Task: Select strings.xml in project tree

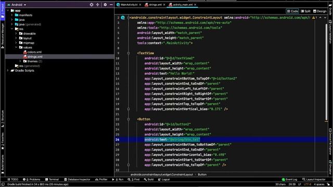Action: pos(33,57)
